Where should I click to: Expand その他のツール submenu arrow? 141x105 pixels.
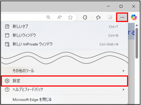[x=123, y=71]
